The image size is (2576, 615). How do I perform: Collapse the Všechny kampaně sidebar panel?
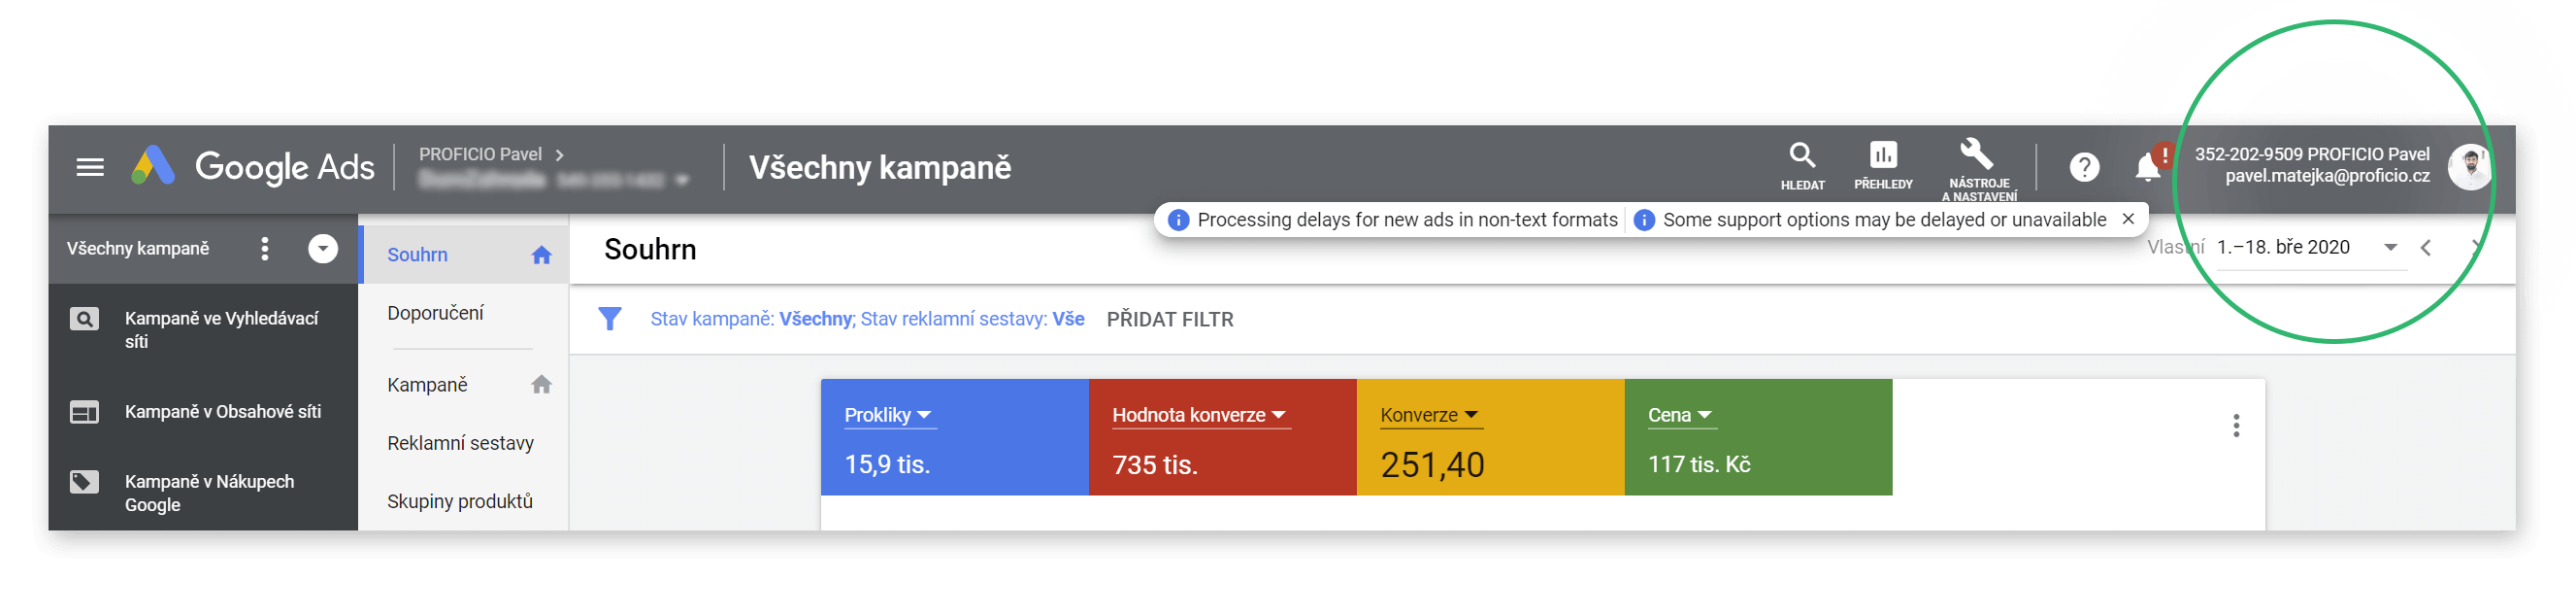click(323, 249)
